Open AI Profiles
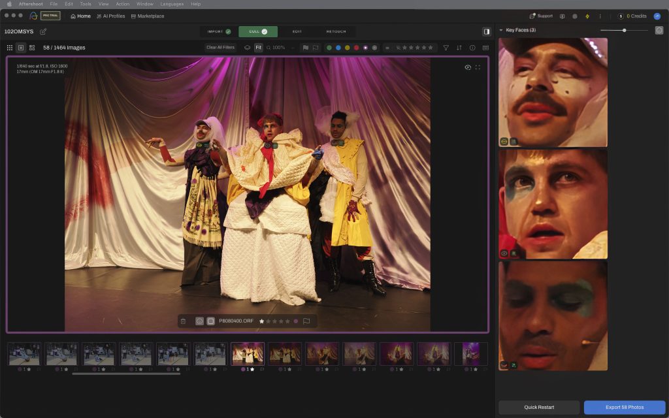Image resolution: width=669 pixels, height=418 pixels. click(111, 16)
